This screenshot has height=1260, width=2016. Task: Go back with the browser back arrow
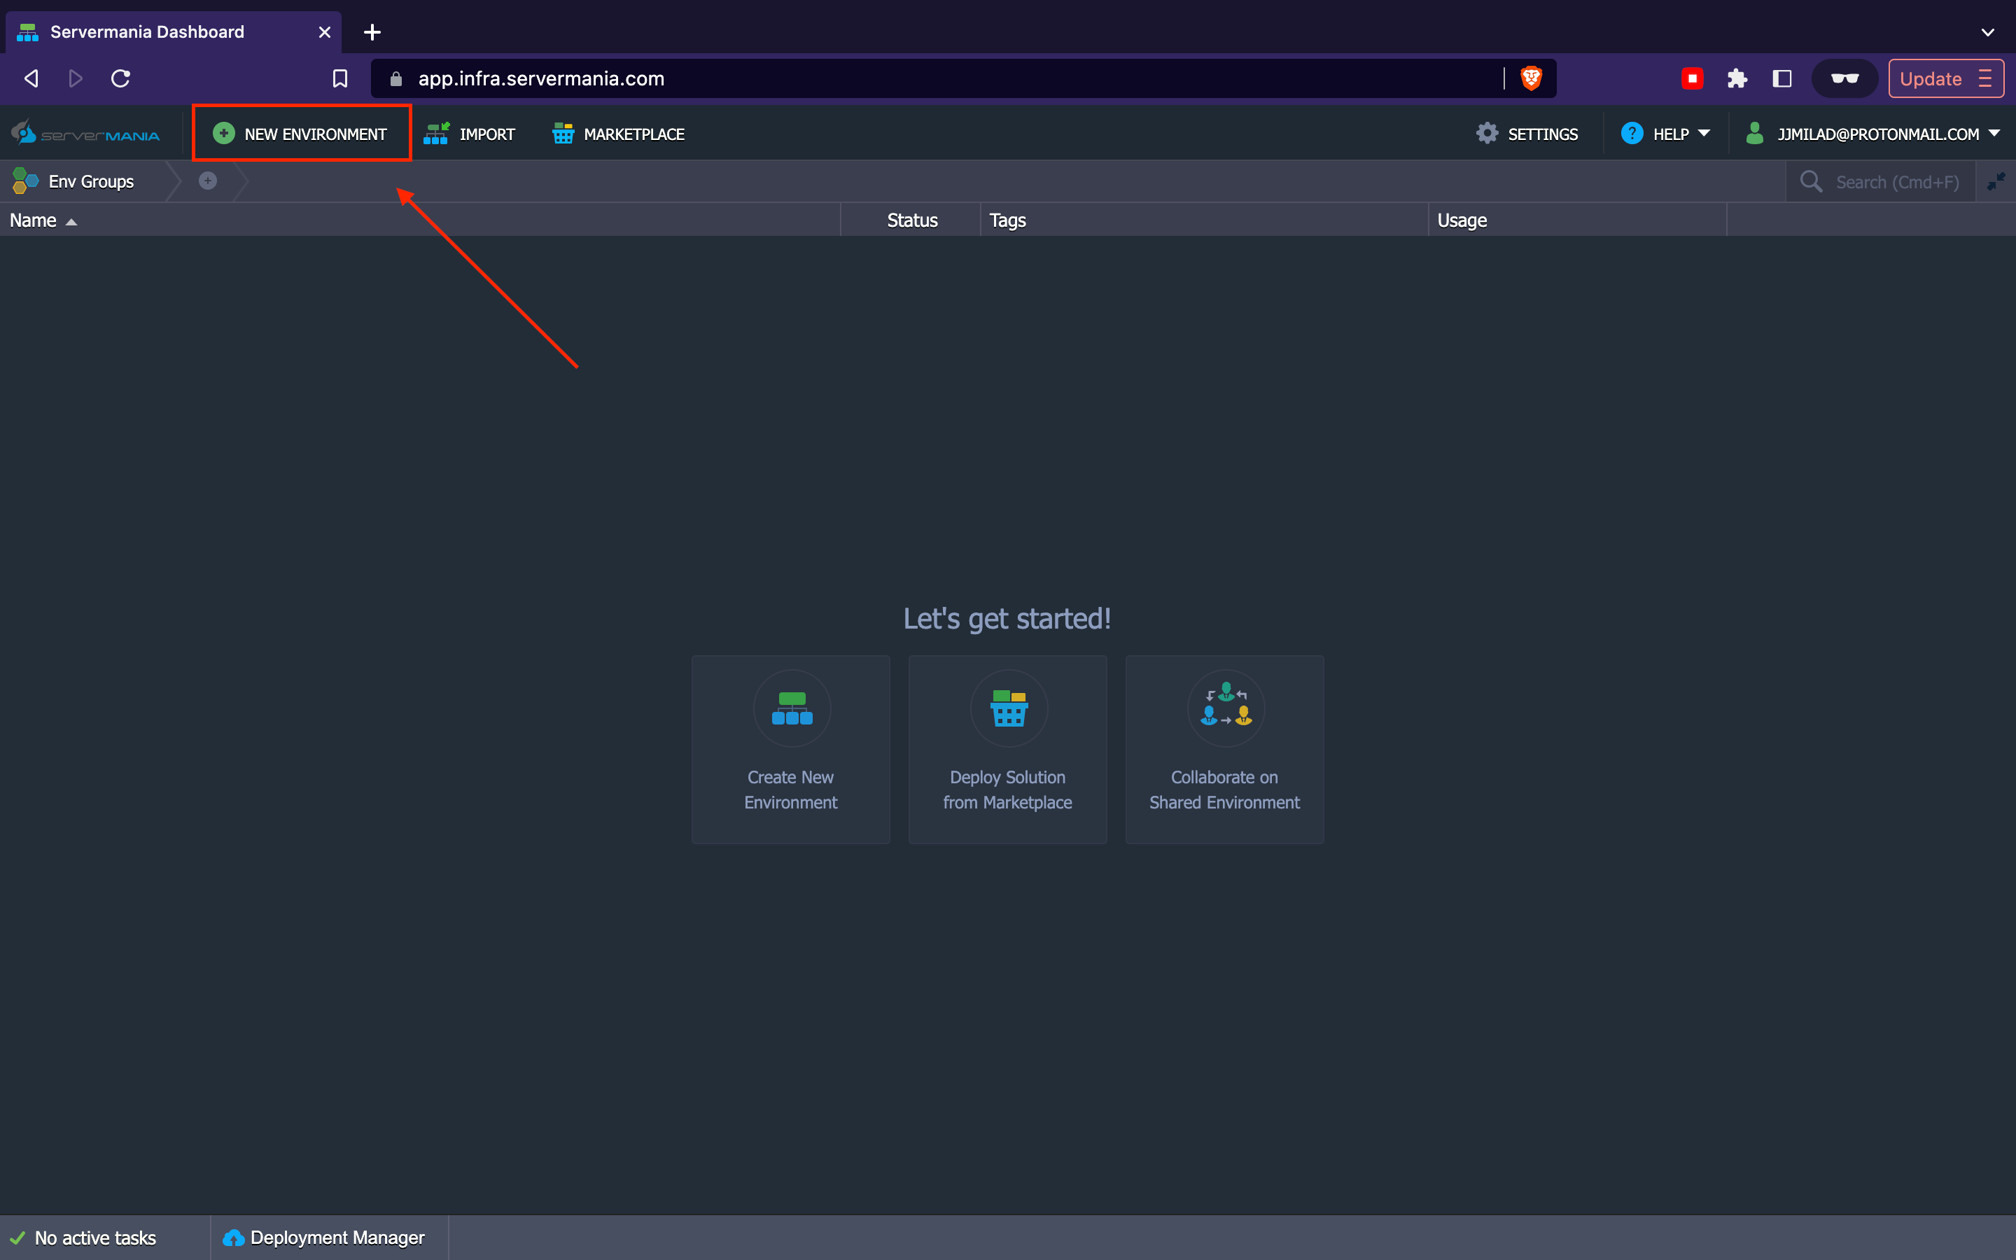pos(31,78)
